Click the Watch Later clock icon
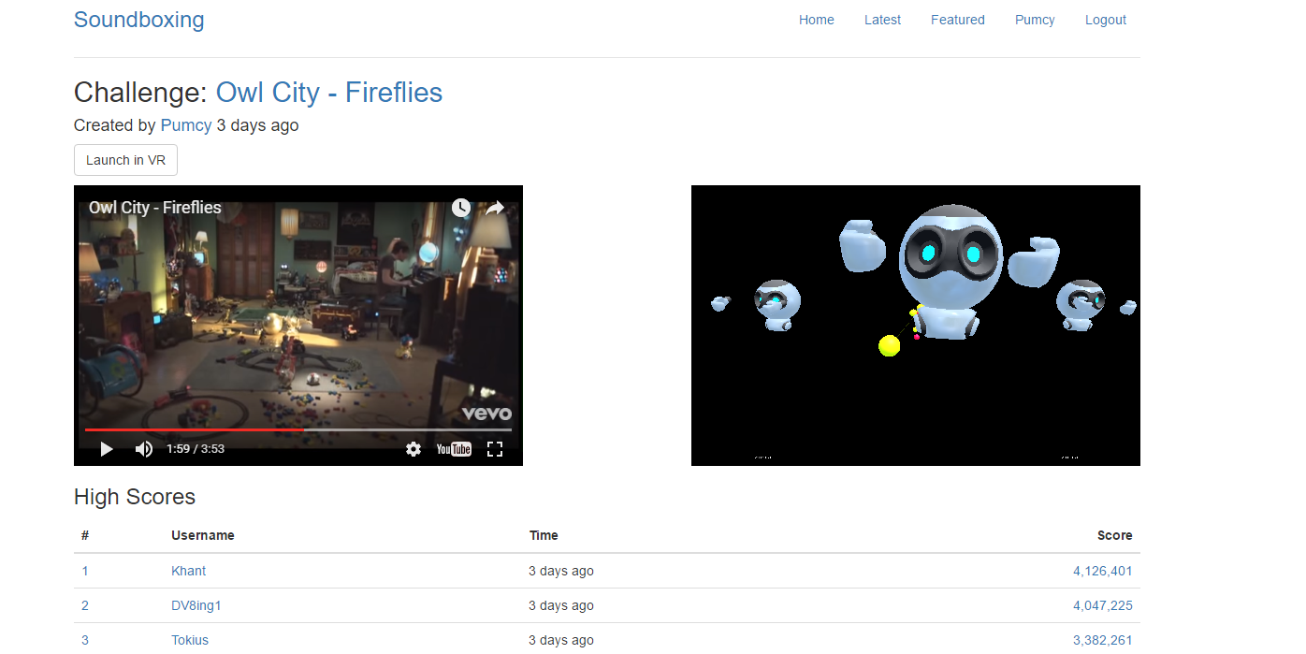This screenshot has height=654, width=1306. (461, 208)
